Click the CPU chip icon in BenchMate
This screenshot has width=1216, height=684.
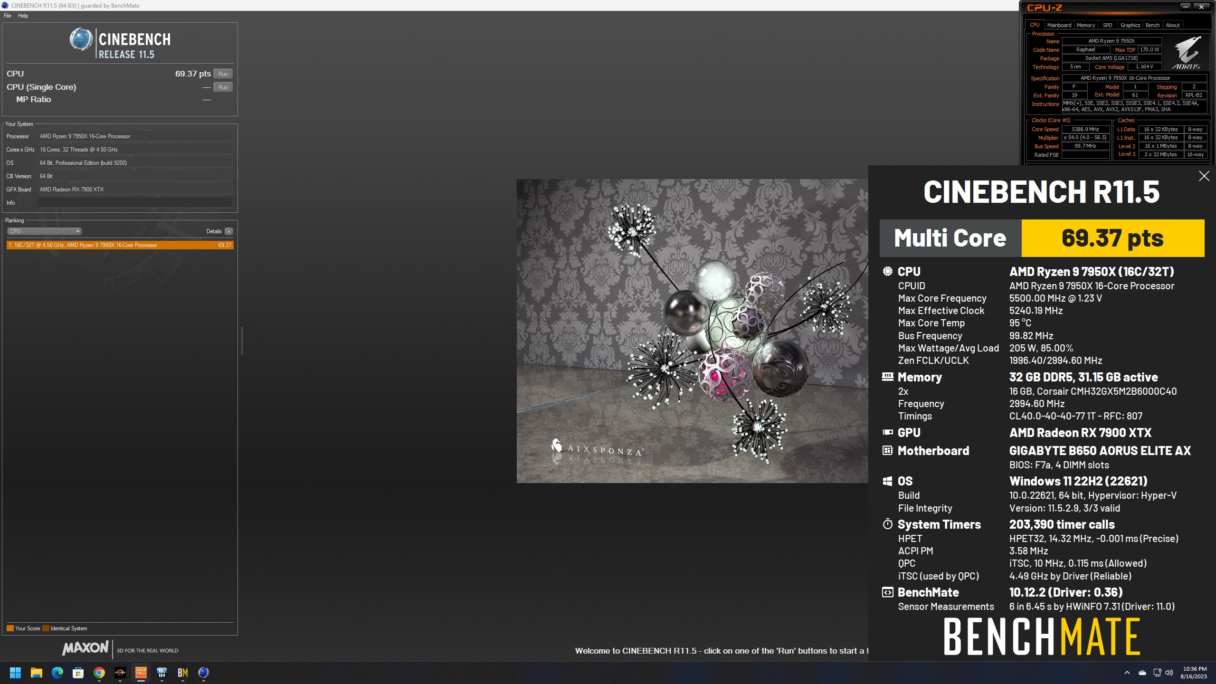[x=887, y=271]
